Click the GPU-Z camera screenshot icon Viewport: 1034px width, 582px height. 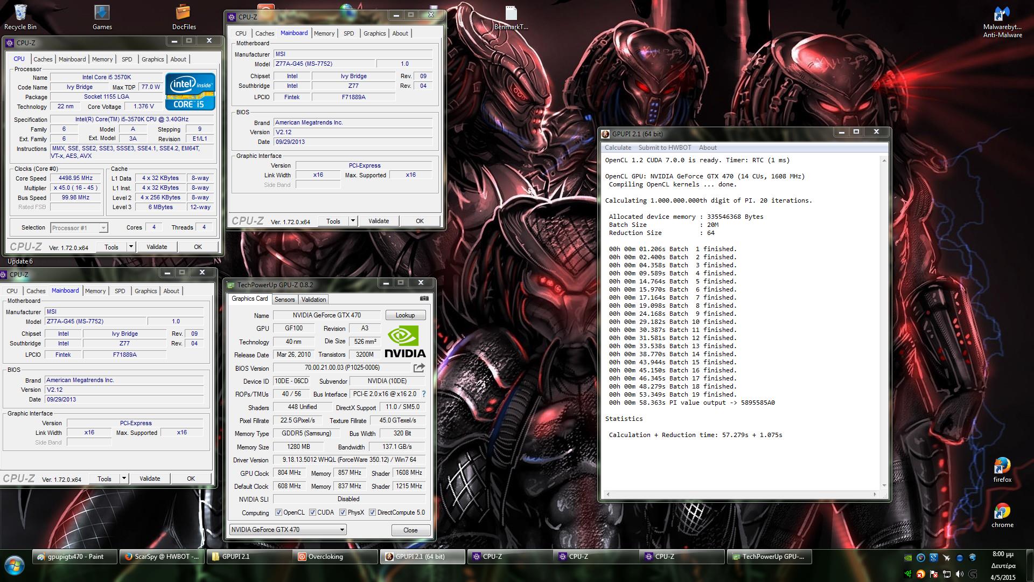[x=424, y=299]
